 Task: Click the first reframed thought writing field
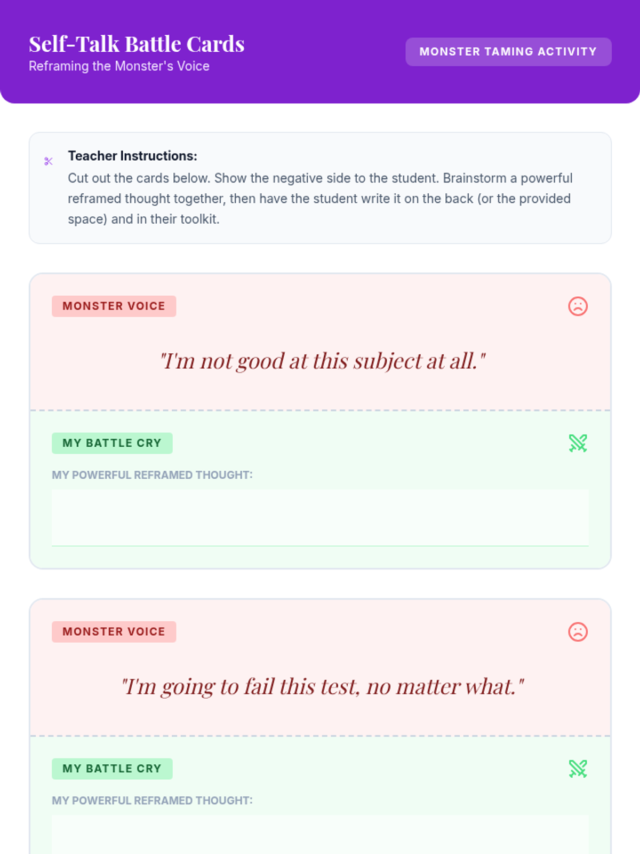pos(320,518)
